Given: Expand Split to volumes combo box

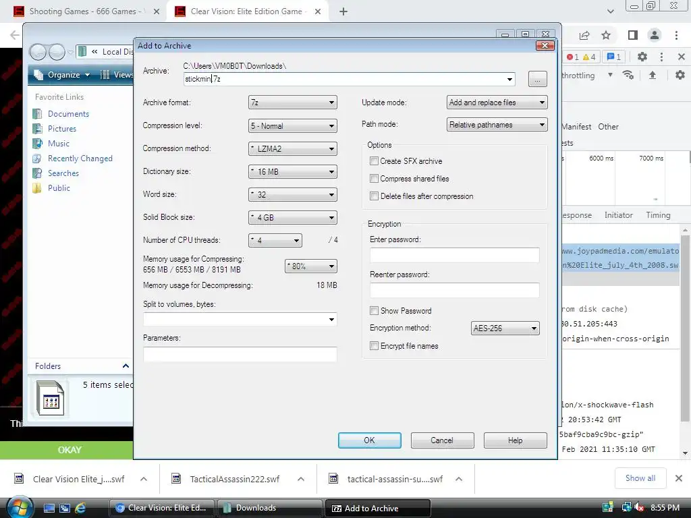Looking at the screenshot, I should (331, 319).
